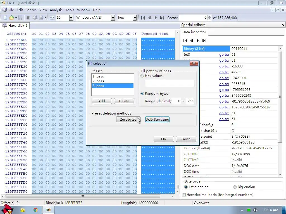Click the Open disk image toolbar icon
The height and width of the screenshot is (214, 286).
[41, 18]
